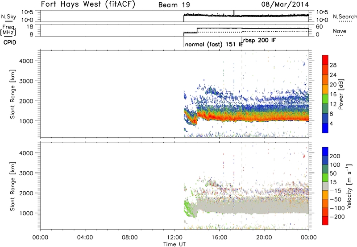Click the frequency step in the Freq panel
357x247 pixels.
pyautogui.click(x=197, y=30)
